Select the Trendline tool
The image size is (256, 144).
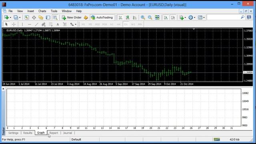[36, 24]
